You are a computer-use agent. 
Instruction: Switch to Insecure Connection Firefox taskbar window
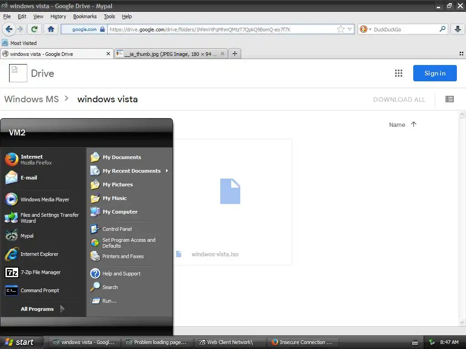302,342
